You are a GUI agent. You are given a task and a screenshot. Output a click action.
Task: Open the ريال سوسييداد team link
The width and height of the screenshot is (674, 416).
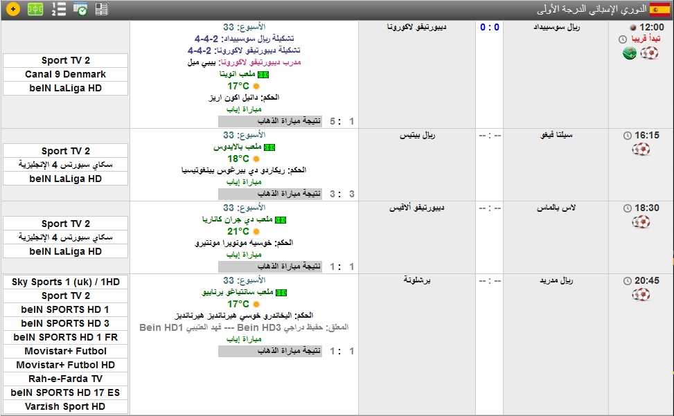[x=557, y=27]
